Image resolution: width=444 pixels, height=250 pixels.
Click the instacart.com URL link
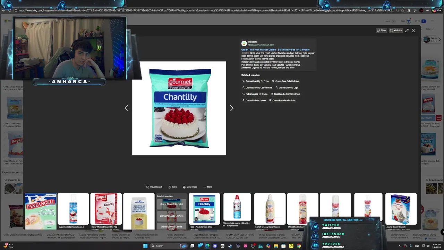(x=261, y=45)
